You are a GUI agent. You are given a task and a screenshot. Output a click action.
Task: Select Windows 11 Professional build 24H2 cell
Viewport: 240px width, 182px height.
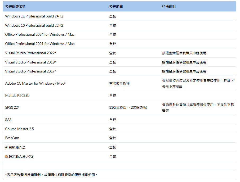tap(34, 16)
